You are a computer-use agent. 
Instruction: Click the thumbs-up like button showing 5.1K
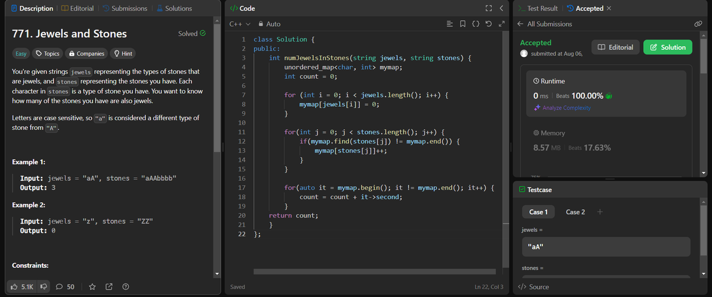click(x=23, y=287)
